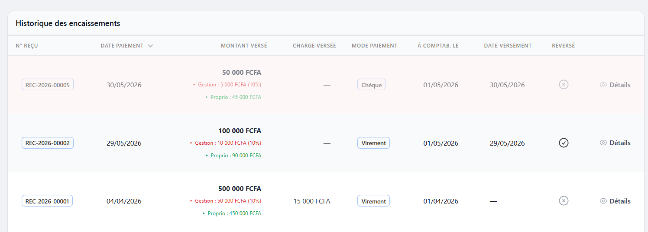
Task: Expand the Gestion 5 000 FCFA breakdown arrow
Action: click(194, 85)
